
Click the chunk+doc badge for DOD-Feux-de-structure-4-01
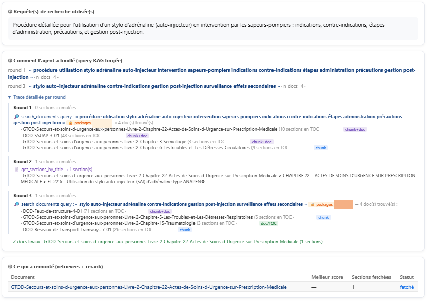click(160, 211)
